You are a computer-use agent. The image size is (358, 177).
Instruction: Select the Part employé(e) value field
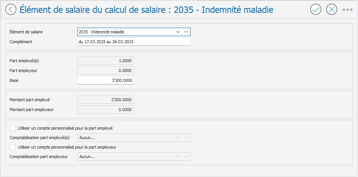pos(106,61)
